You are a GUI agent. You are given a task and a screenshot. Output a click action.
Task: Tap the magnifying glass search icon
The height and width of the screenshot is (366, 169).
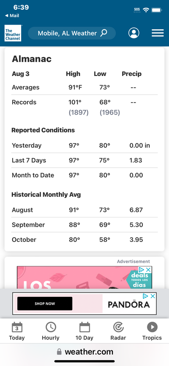104,33
